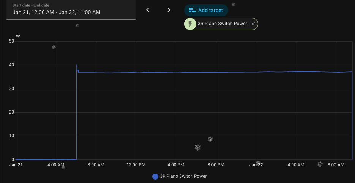The width and height of the screenshot is (355, 183).
Task: Click the lightning bolt icon on the chip
Action: point(190,24)
